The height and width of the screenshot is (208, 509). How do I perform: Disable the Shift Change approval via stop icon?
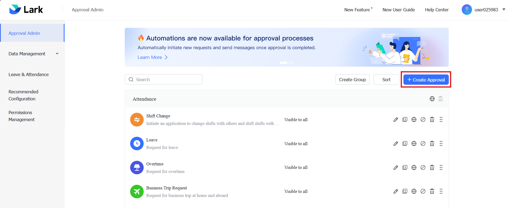[x=423, y=120]
